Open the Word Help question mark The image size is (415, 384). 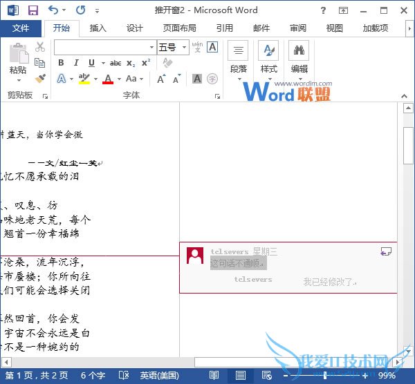click(323, 10)
